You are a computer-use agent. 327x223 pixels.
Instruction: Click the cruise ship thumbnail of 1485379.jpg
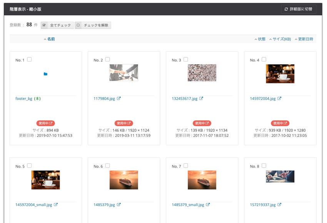[124, 180]
